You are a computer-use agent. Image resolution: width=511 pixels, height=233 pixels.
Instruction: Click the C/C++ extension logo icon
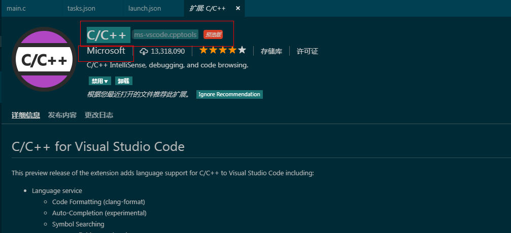coord(44,60)
